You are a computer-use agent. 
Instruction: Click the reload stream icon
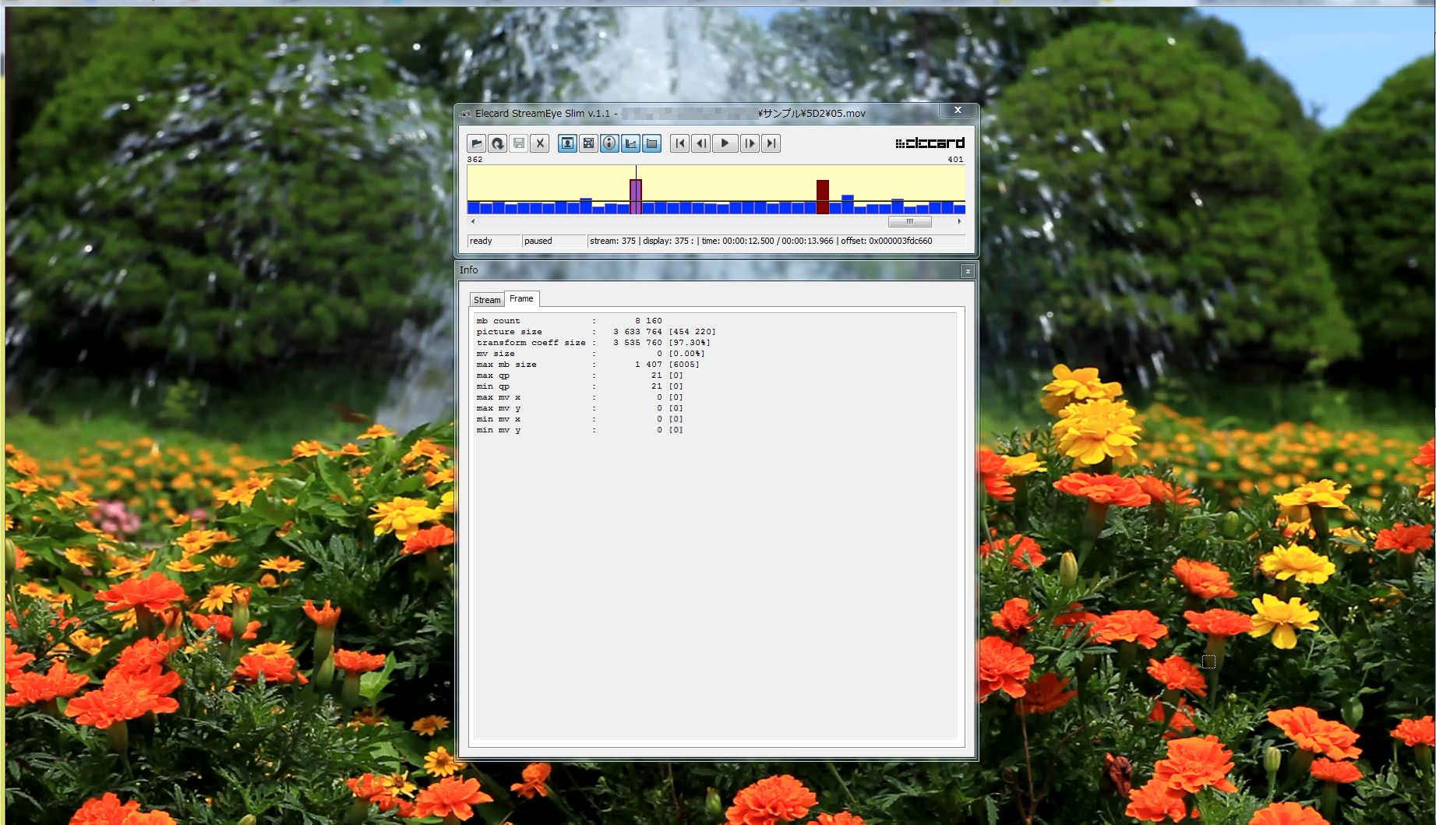[x=497, y=143]
